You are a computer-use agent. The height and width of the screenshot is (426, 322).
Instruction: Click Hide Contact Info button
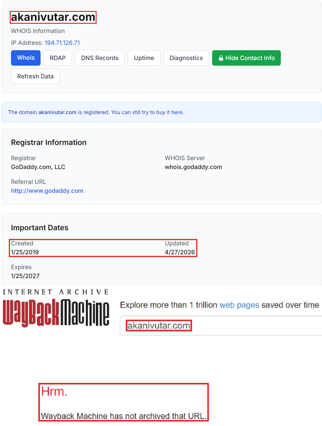246,58
